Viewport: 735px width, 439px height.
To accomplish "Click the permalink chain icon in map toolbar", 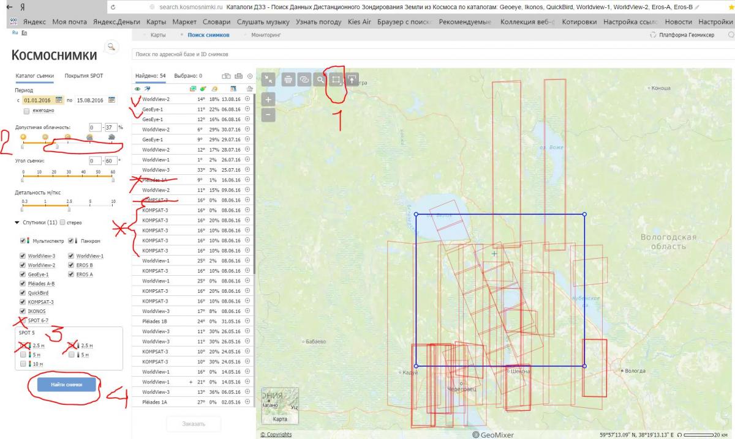I will [304, 79].
